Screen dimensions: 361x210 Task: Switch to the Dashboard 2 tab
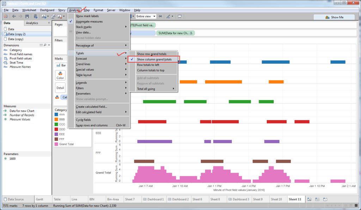pos(178,199)
